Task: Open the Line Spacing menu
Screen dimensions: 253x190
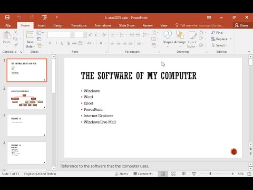Action: (145, 35)
